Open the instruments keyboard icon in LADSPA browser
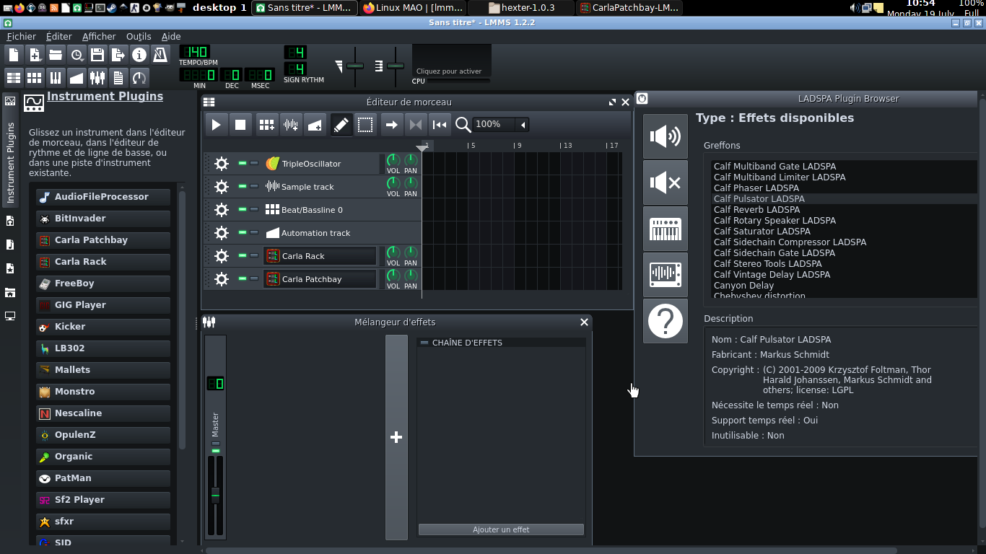 pos(665,229)
